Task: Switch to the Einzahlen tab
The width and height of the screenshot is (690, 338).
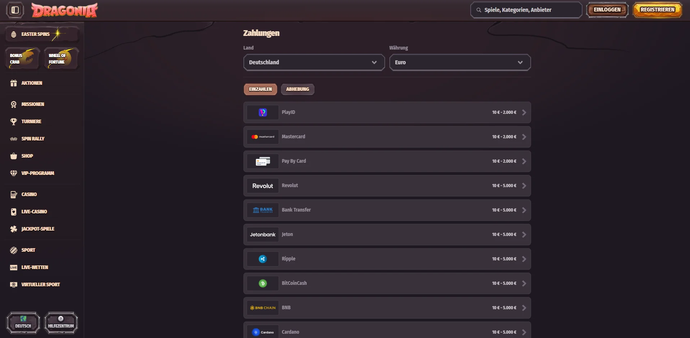Action: (260, 89)
